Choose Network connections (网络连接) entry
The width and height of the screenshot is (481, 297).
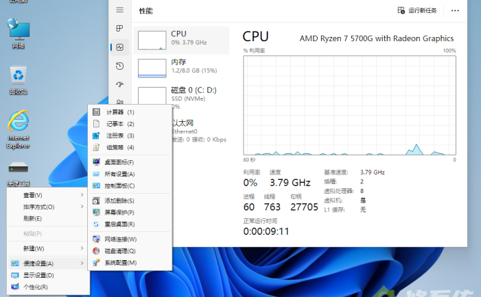tap(130, 240)
